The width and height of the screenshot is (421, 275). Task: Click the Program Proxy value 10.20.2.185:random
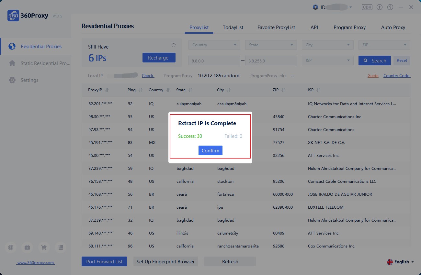pos(219,76)
